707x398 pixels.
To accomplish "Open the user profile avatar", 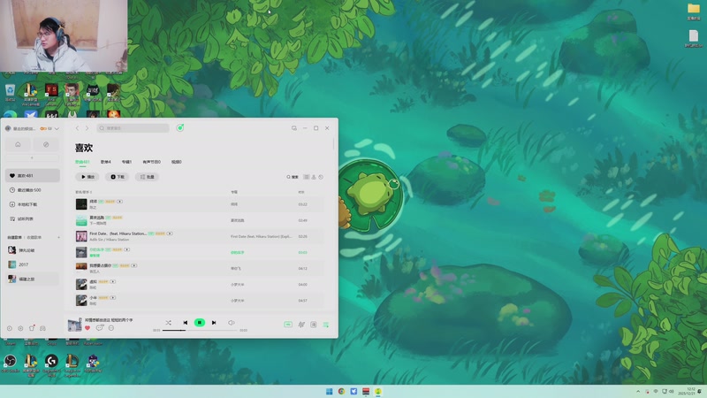I will click(x=8, y=128).
